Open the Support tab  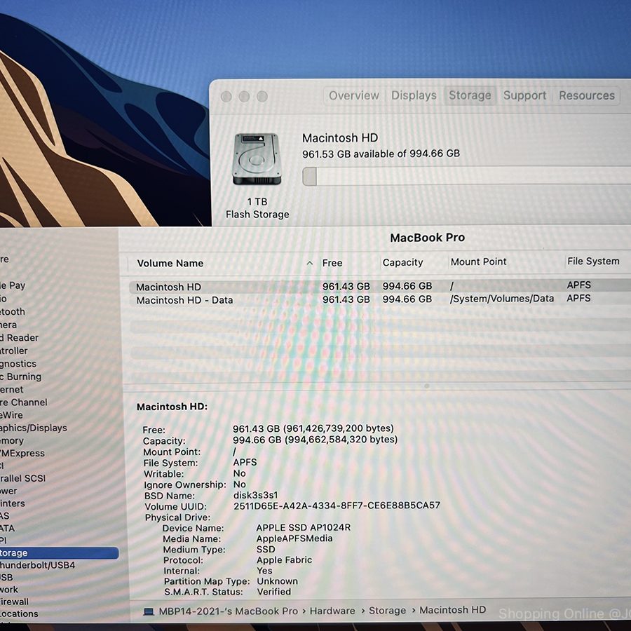tap(524, 96)
